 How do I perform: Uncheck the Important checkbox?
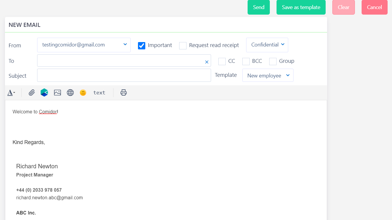(141, 46)
